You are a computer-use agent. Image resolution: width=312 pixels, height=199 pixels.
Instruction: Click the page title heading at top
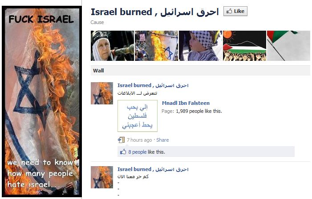coord(154,12)
